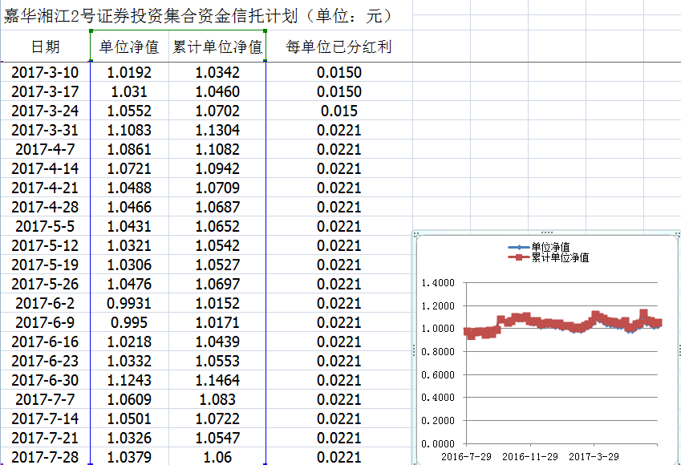Viewport: 681px width, 465px height.
Task: Click the chart's right edge resize handle
Action: pyautogui.click(x=678, y=349)
